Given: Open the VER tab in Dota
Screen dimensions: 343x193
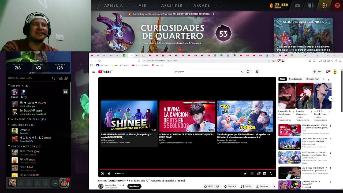Looking at the screenshot, I should pos(143,5).
